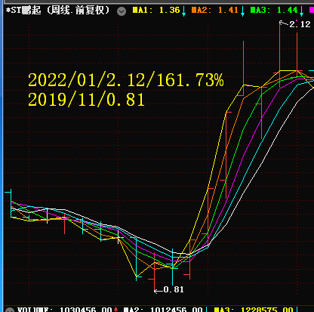Image resolution: width=314 pixels, height=312 pixels.
Task: Click the red up arrow after VOLUME value
Action: pyautogui.click(x=116, y=310)
